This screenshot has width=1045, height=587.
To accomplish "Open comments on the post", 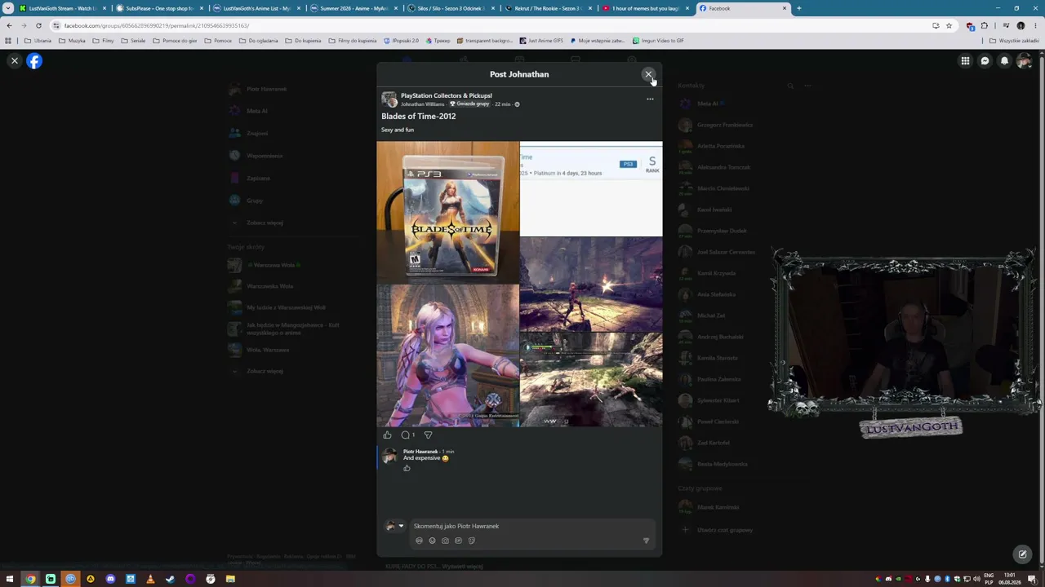I will pyautogui.click(x=406, y=435).
